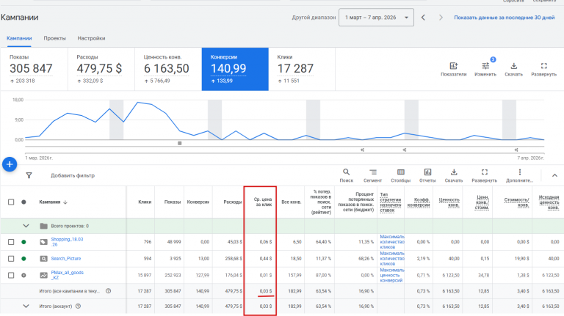564x316 pixels.
Task: Tick the select-all campaigns checkbox
Action: pyautogui.click(x=11, y=202)
